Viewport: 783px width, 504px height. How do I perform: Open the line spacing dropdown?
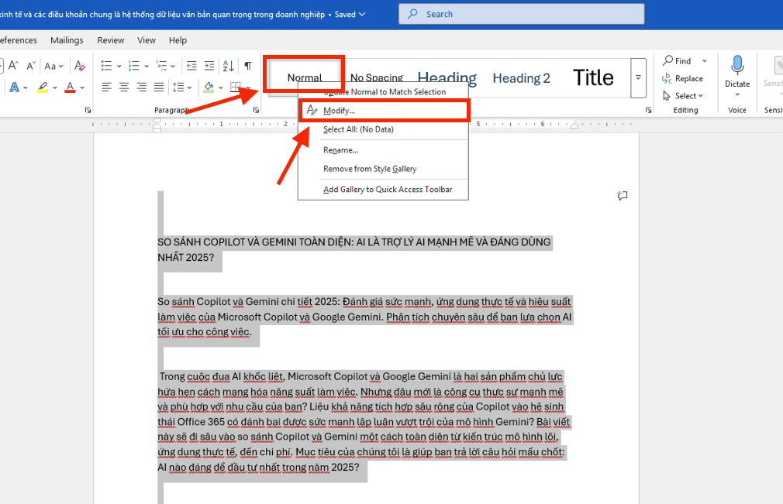(181, 87)
